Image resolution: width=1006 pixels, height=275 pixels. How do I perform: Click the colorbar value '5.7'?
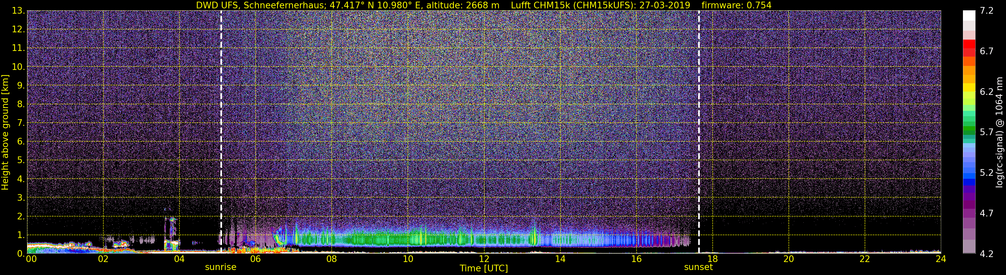(x=987, y=132)
